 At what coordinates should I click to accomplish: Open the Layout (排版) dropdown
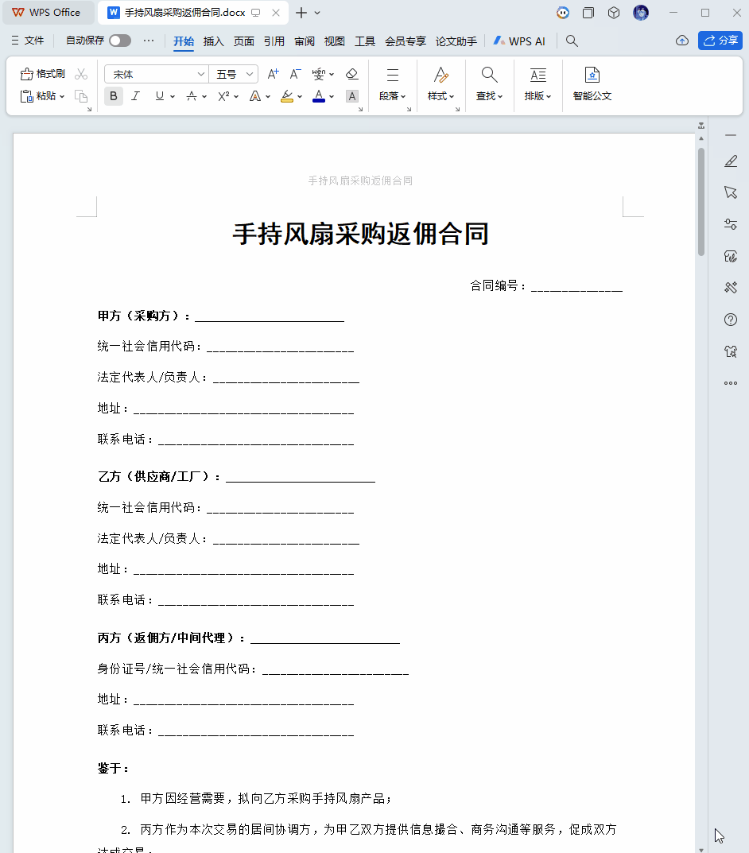point(537,84)
